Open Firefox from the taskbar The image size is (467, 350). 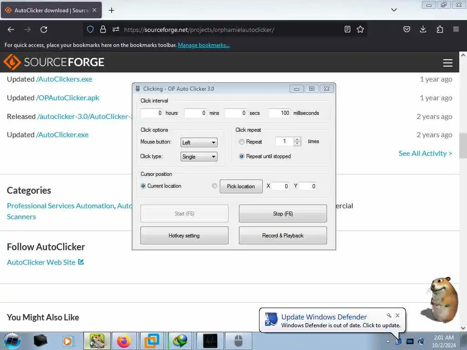click(x=124, y=341)
